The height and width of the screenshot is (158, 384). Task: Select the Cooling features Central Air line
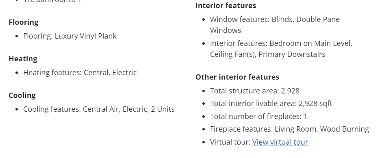(99, 109)
